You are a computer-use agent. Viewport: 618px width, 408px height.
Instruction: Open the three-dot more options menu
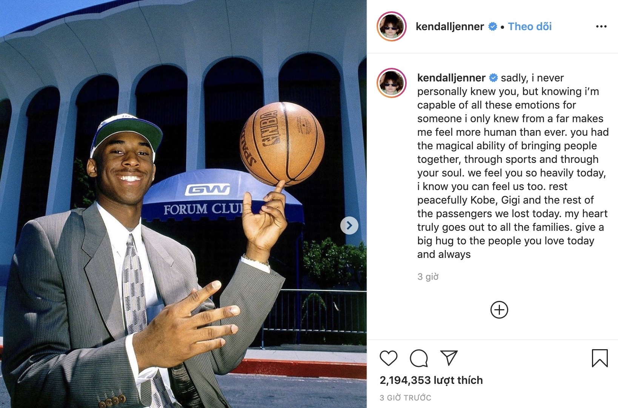tap(601, 26)
